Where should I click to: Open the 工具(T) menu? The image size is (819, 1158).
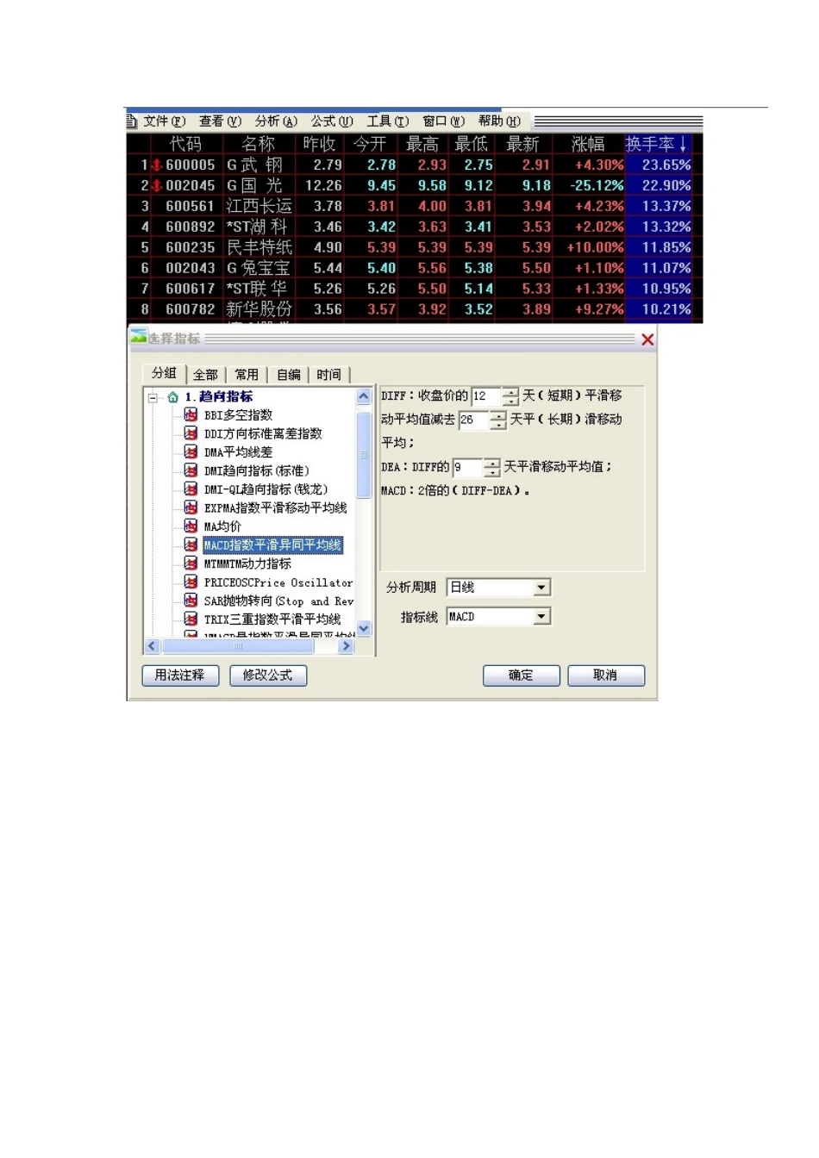click(x=388, y=121)
